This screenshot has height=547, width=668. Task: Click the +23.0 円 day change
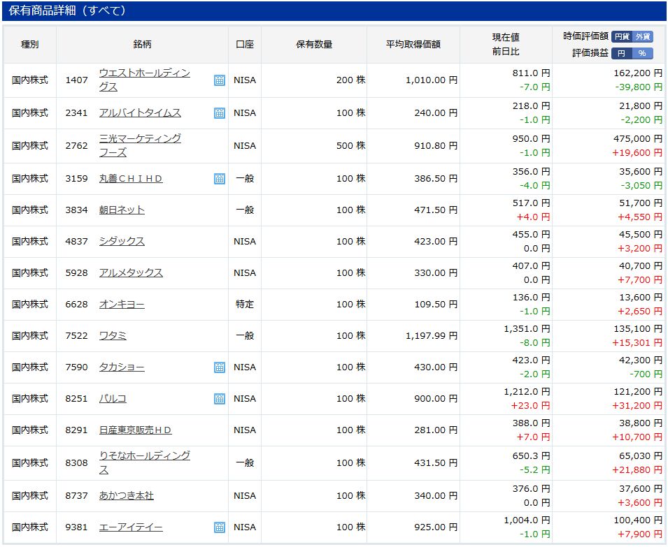[530, 406]
